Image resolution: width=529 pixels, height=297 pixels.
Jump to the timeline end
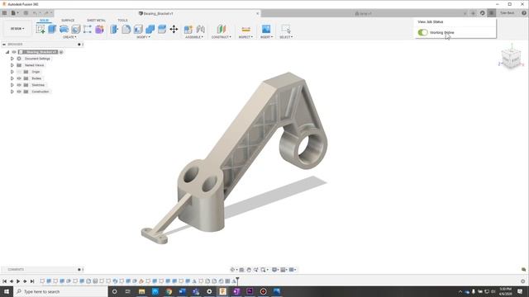click(32, 281)
